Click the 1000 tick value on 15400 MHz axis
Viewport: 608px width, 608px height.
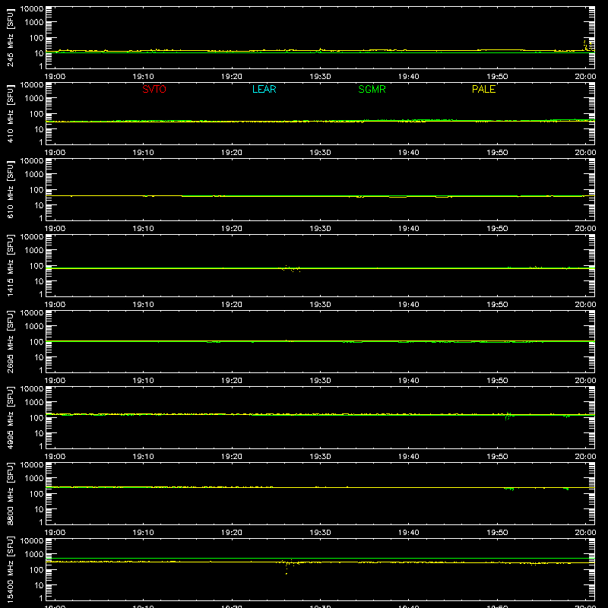(x=34, y=554)
